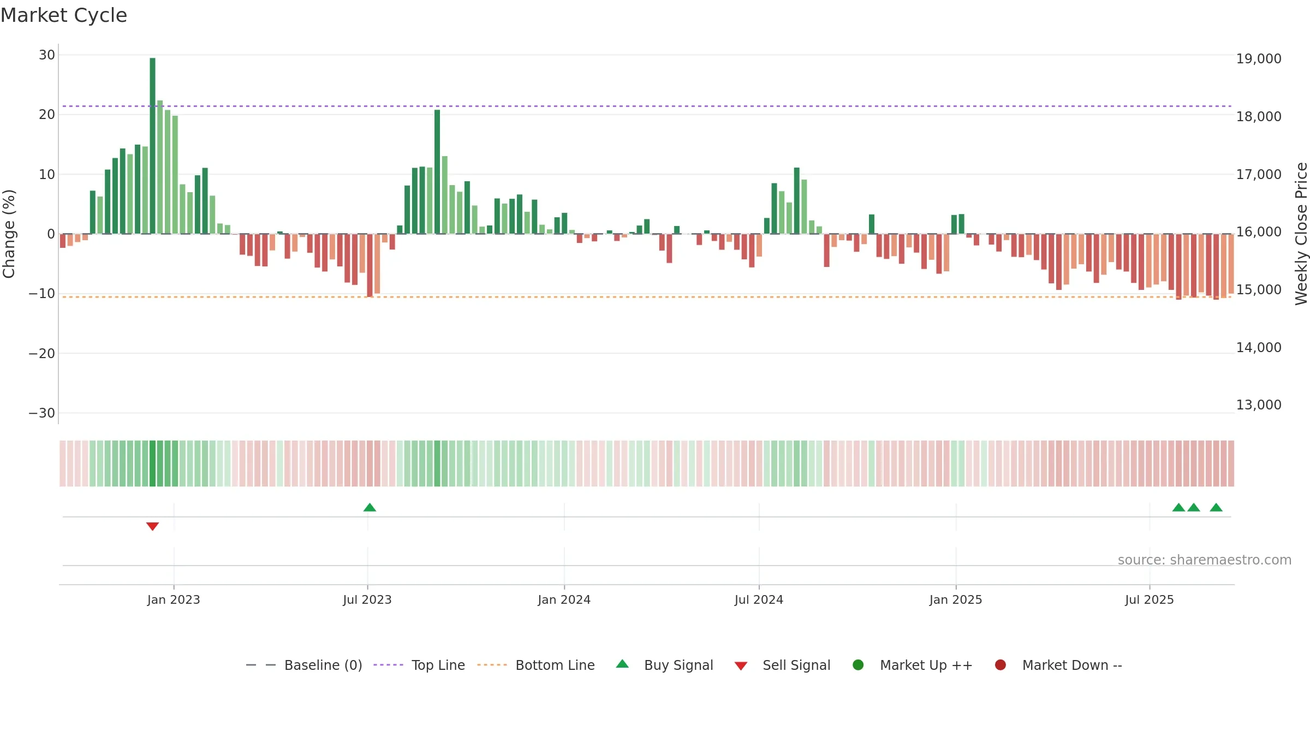The image size is (1310, 737).
Task: Toggle Baseline (0) in the legend
Action: [x=304, y=665]
